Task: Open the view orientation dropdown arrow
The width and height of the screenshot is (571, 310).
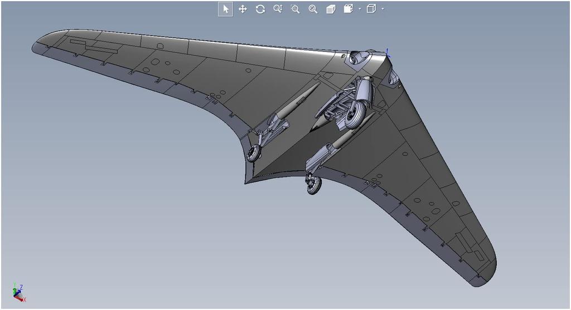Action: (360, 9)
